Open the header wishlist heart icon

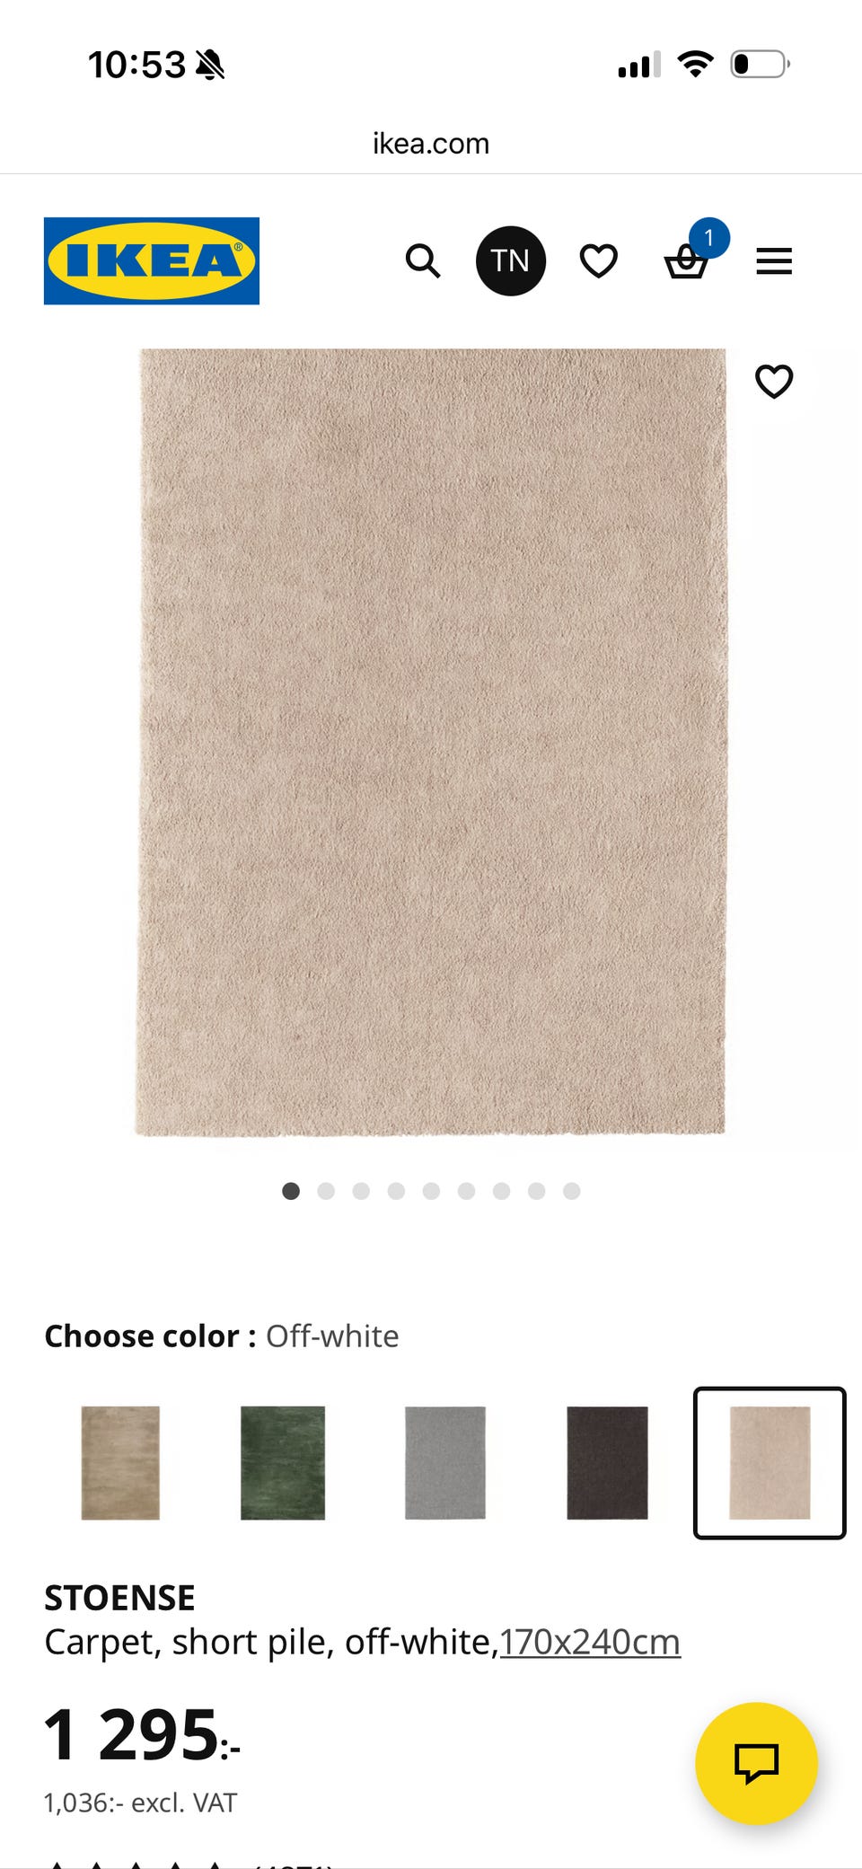click(599, 261)
